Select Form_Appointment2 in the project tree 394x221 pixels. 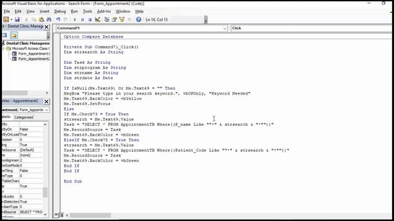coord(34,59)
